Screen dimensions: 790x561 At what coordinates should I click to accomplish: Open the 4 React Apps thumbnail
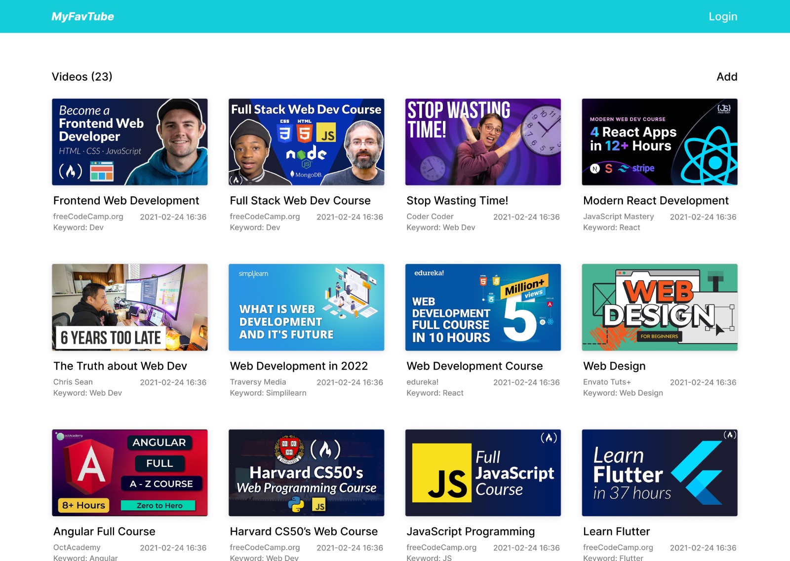click(660, 142)
